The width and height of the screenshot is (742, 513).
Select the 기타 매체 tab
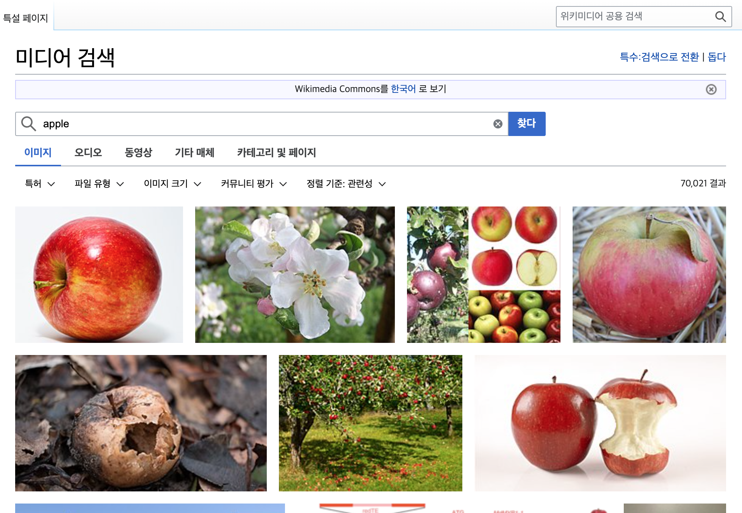coord(194,153)
